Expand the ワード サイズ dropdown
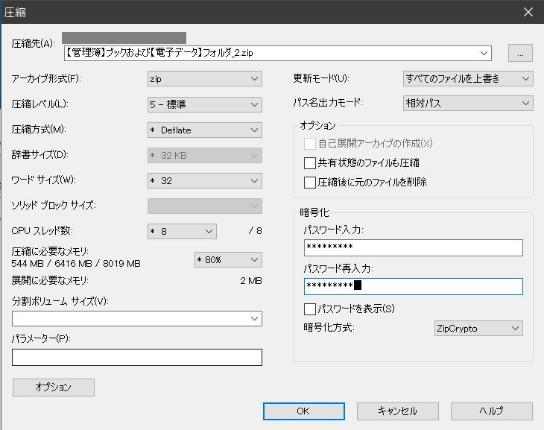Viewport: 544px width, 430px height. [204, 180]
